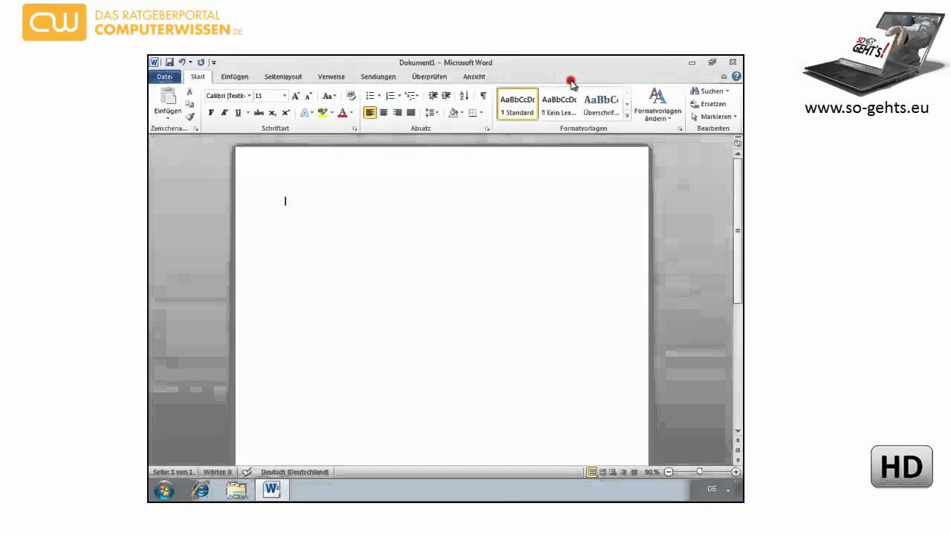Open spell check status icon
The width and height of the screenshot is (951, 535).
point(247,472)
